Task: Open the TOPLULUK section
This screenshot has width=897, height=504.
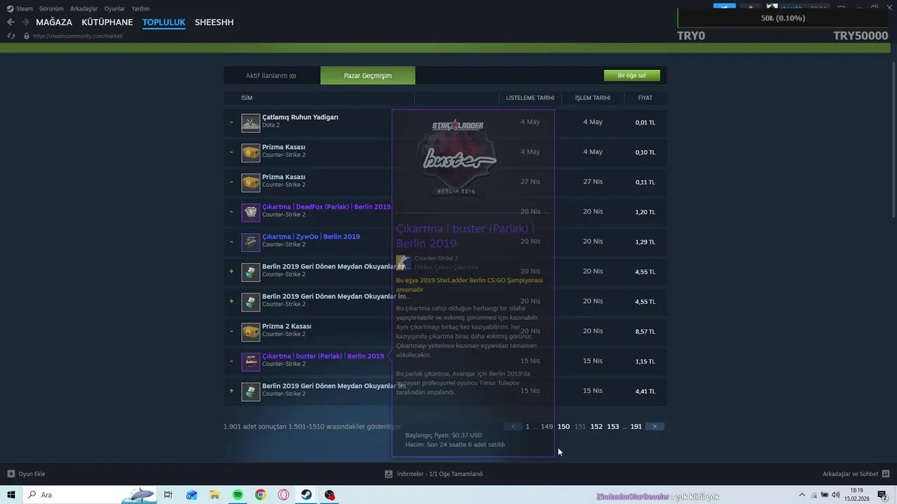Action: click(x=164, y=22)
